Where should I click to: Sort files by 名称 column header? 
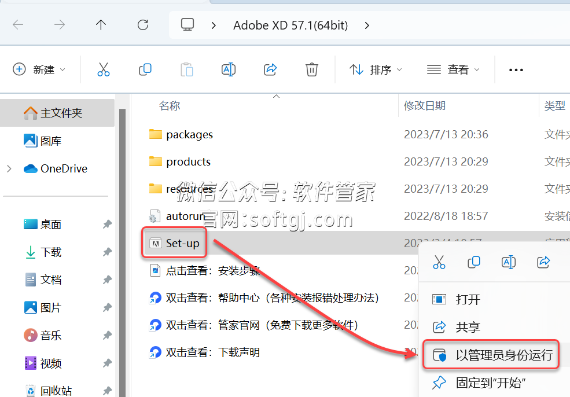click(x=170, y=106)
